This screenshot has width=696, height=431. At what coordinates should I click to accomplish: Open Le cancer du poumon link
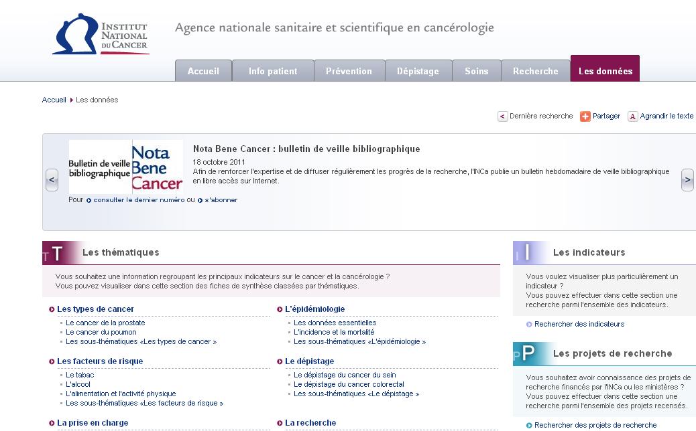click(101, 332)
